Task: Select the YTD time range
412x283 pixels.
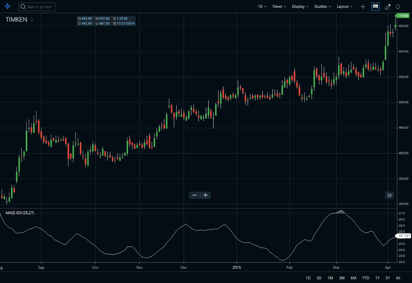Action: click(366, 278)
